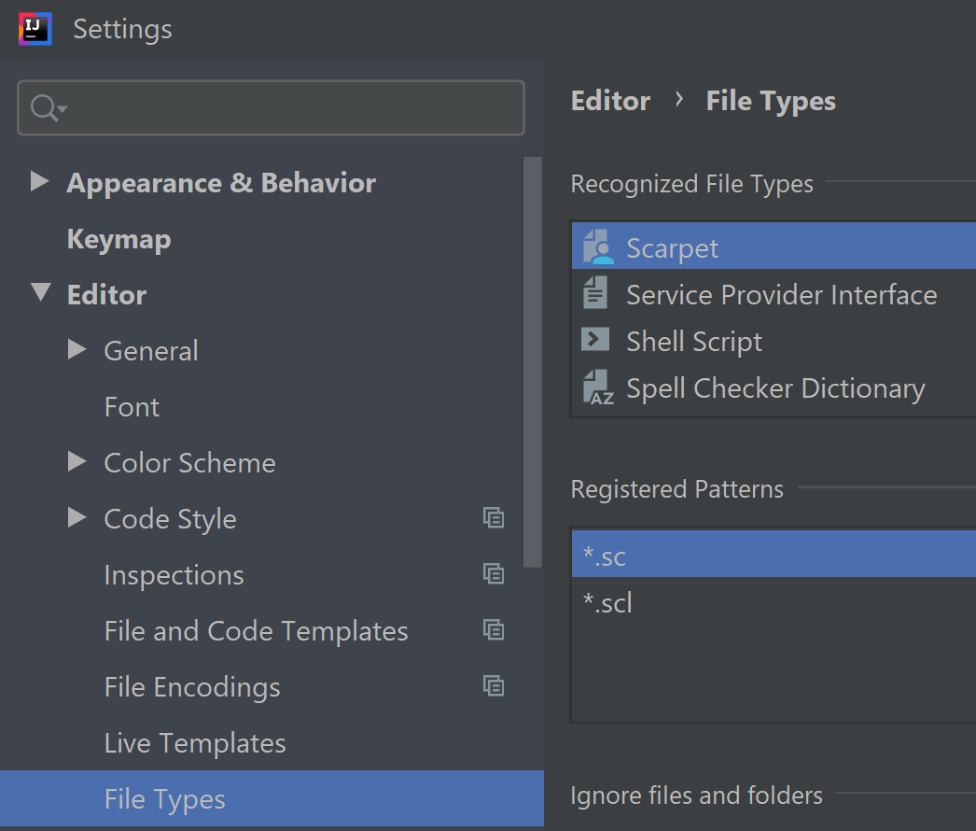Open Live Templates settings
976x831 pixels.
(195, 743)
